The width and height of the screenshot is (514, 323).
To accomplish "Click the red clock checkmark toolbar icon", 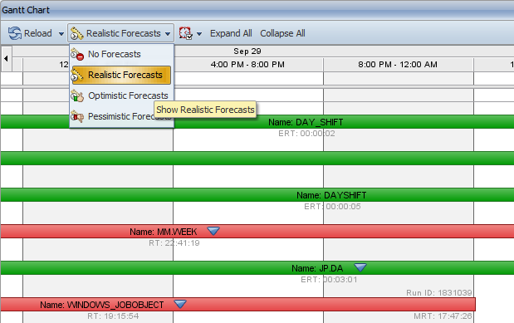I will [x=185, y=33].
